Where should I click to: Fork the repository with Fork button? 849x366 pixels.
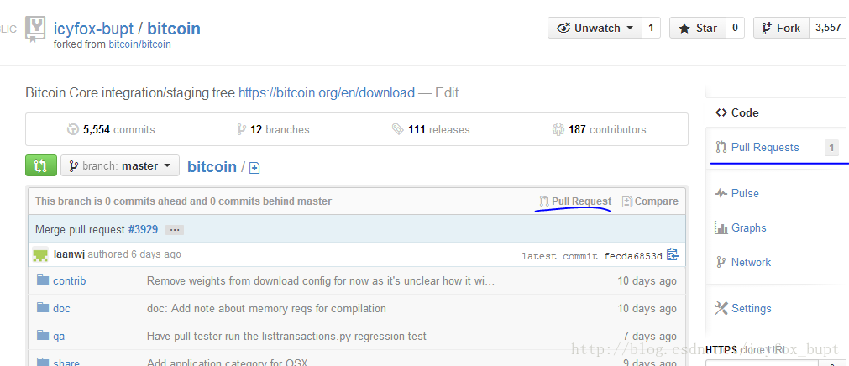[781, 29]
